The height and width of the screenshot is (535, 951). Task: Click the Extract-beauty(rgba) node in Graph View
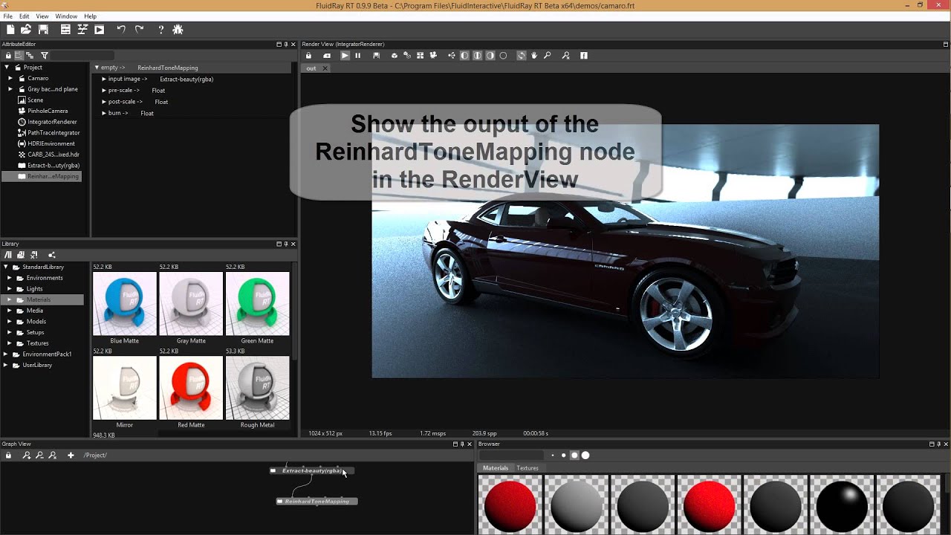tap(312, 470)
